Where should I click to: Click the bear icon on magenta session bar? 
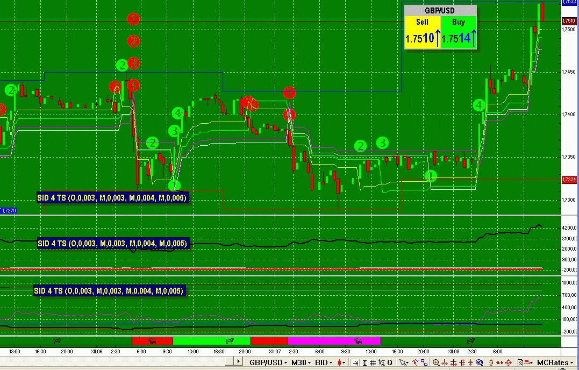point(358,341)
